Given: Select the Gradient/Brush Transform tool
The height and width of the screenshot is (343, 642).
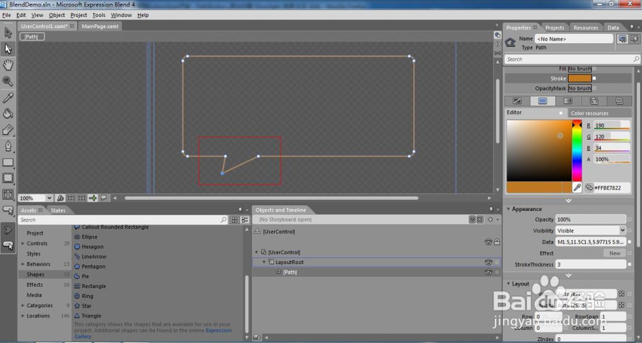Looking at the screenshot, I should click(8, 130).
